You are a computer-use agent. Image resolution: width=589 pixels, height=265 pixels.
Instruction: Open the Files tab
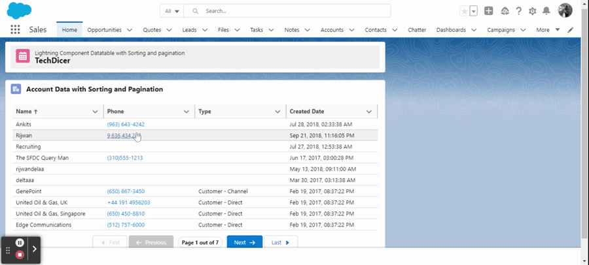point(223,30)
